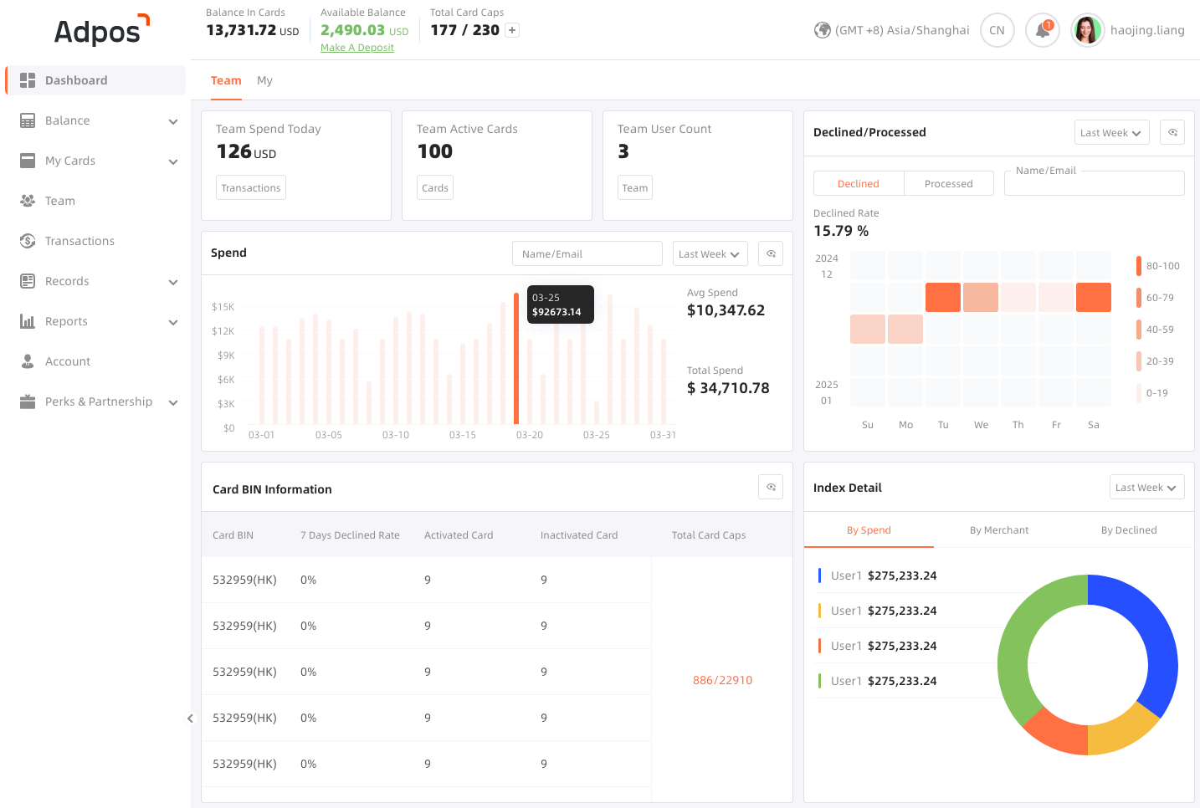The image size is (1200, 808).
Task: Click the Name/Email field in Spend panel
Action: tap(587, 254)
